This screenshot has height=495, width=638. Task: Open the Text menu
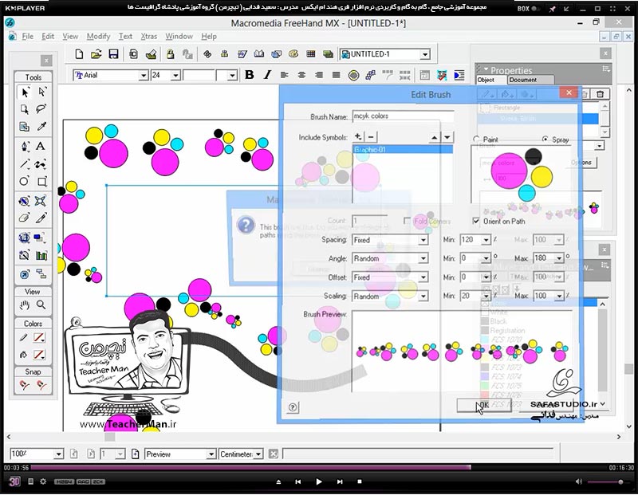tap(125, 36)
